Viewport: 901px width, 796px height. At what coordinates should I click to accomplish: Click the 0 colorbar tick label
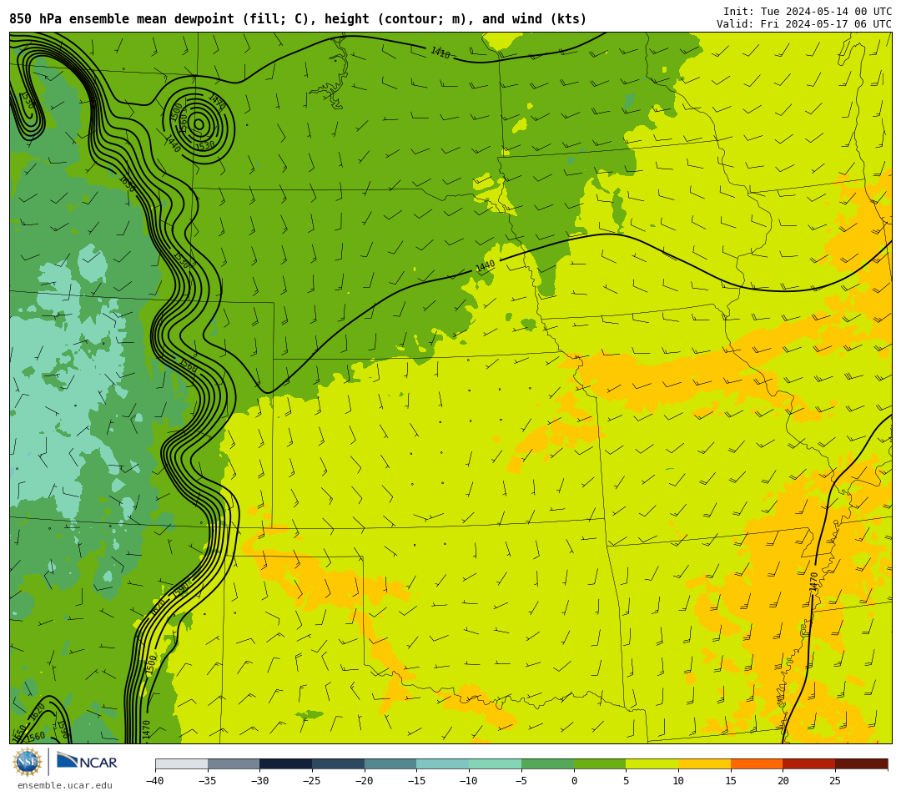[574, 780]
